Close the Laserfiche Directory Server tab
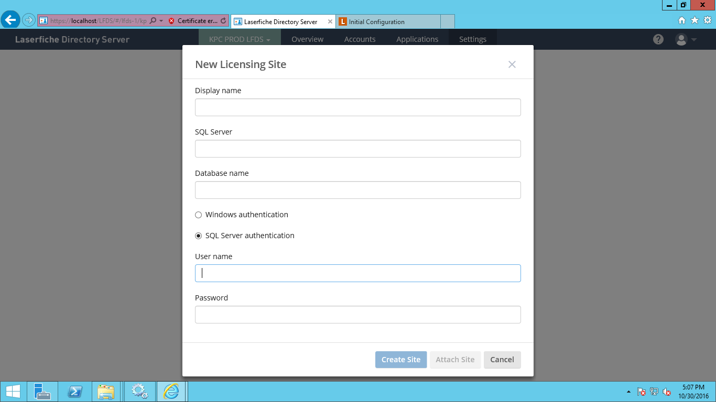716x402 pixels. point(330,21)
